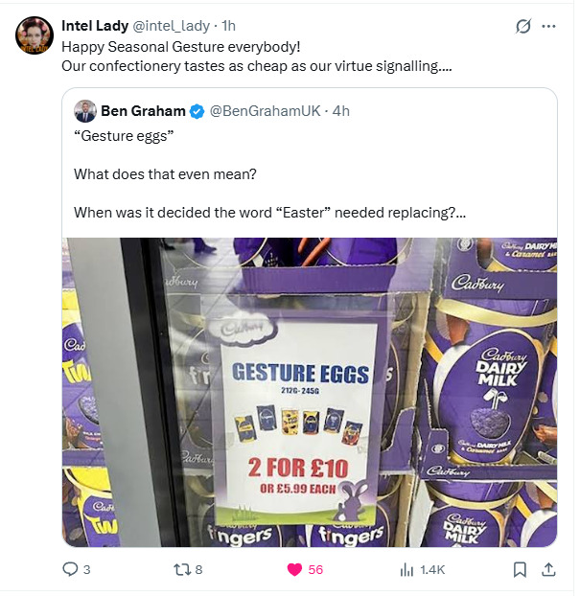This screenshot has width=580, height=596.
Task: Click the Grok explain icon
Action: click(x=522, y=27)
